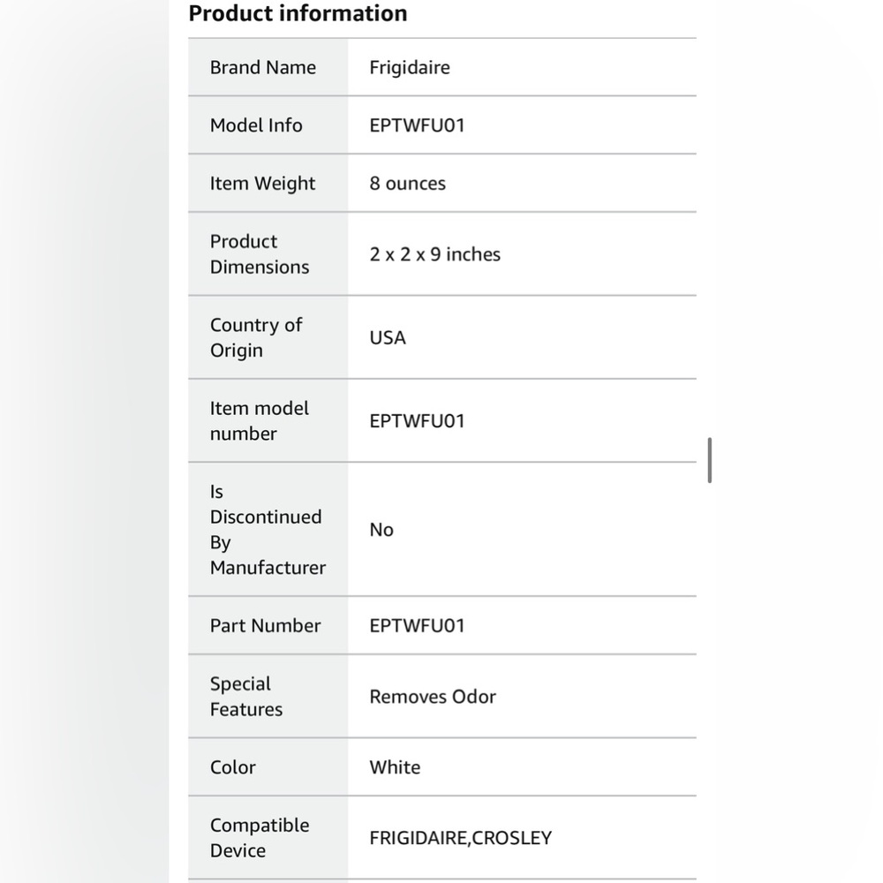Select the 8 ounces value
This screenshot has height=883, width=883.
[x=407, y=184]
